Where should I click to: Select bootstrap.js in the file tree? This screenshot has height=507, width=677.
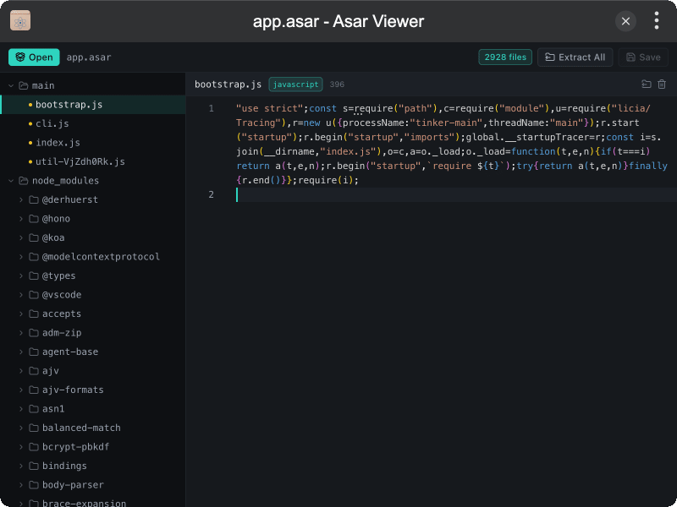click(93, 105)
